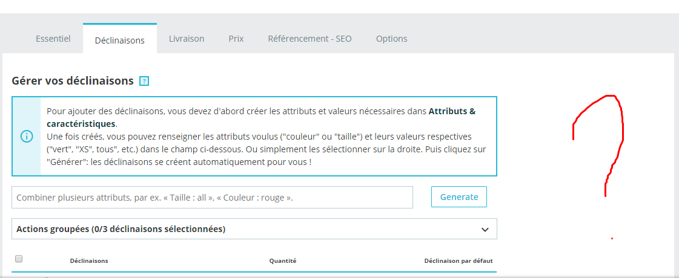Click the Gérer vos déclinaisons heading

tap(72, 81)
